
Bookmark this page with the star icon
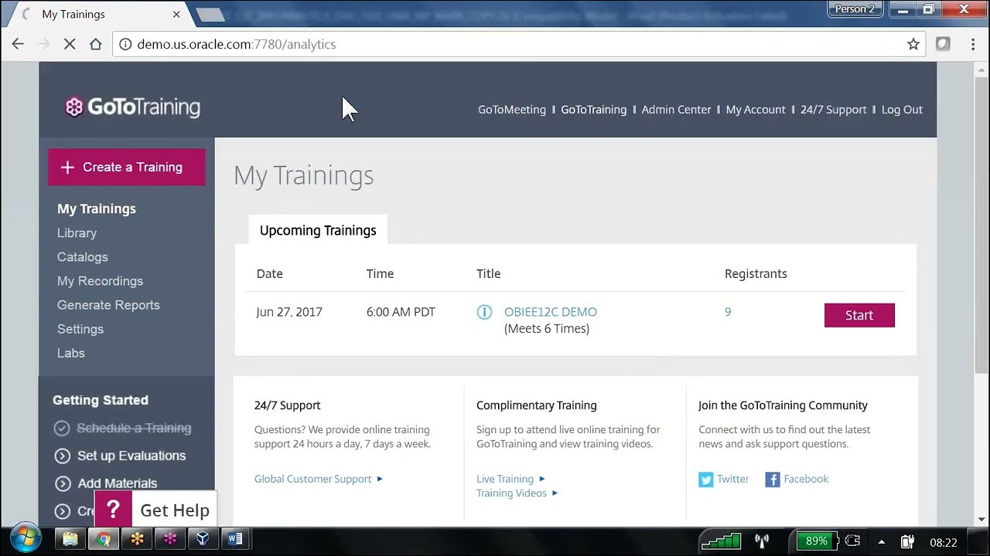(x=913, y=44)
